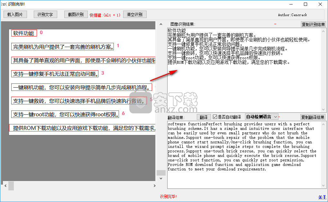Click image line 支持一键修复手机无法正常启动问题

coord(55,74)
